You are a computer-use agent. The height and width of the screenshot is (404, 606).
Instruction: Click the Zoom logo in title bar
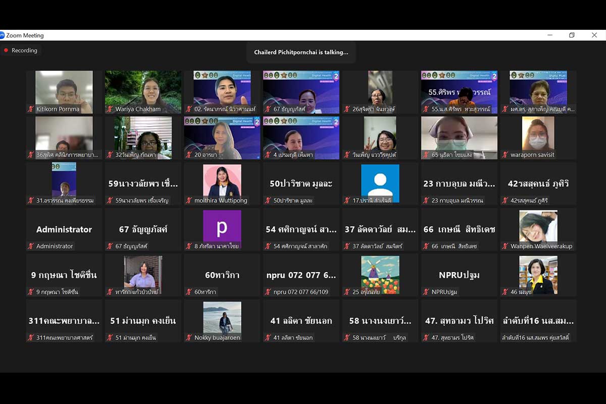point(2,35)
